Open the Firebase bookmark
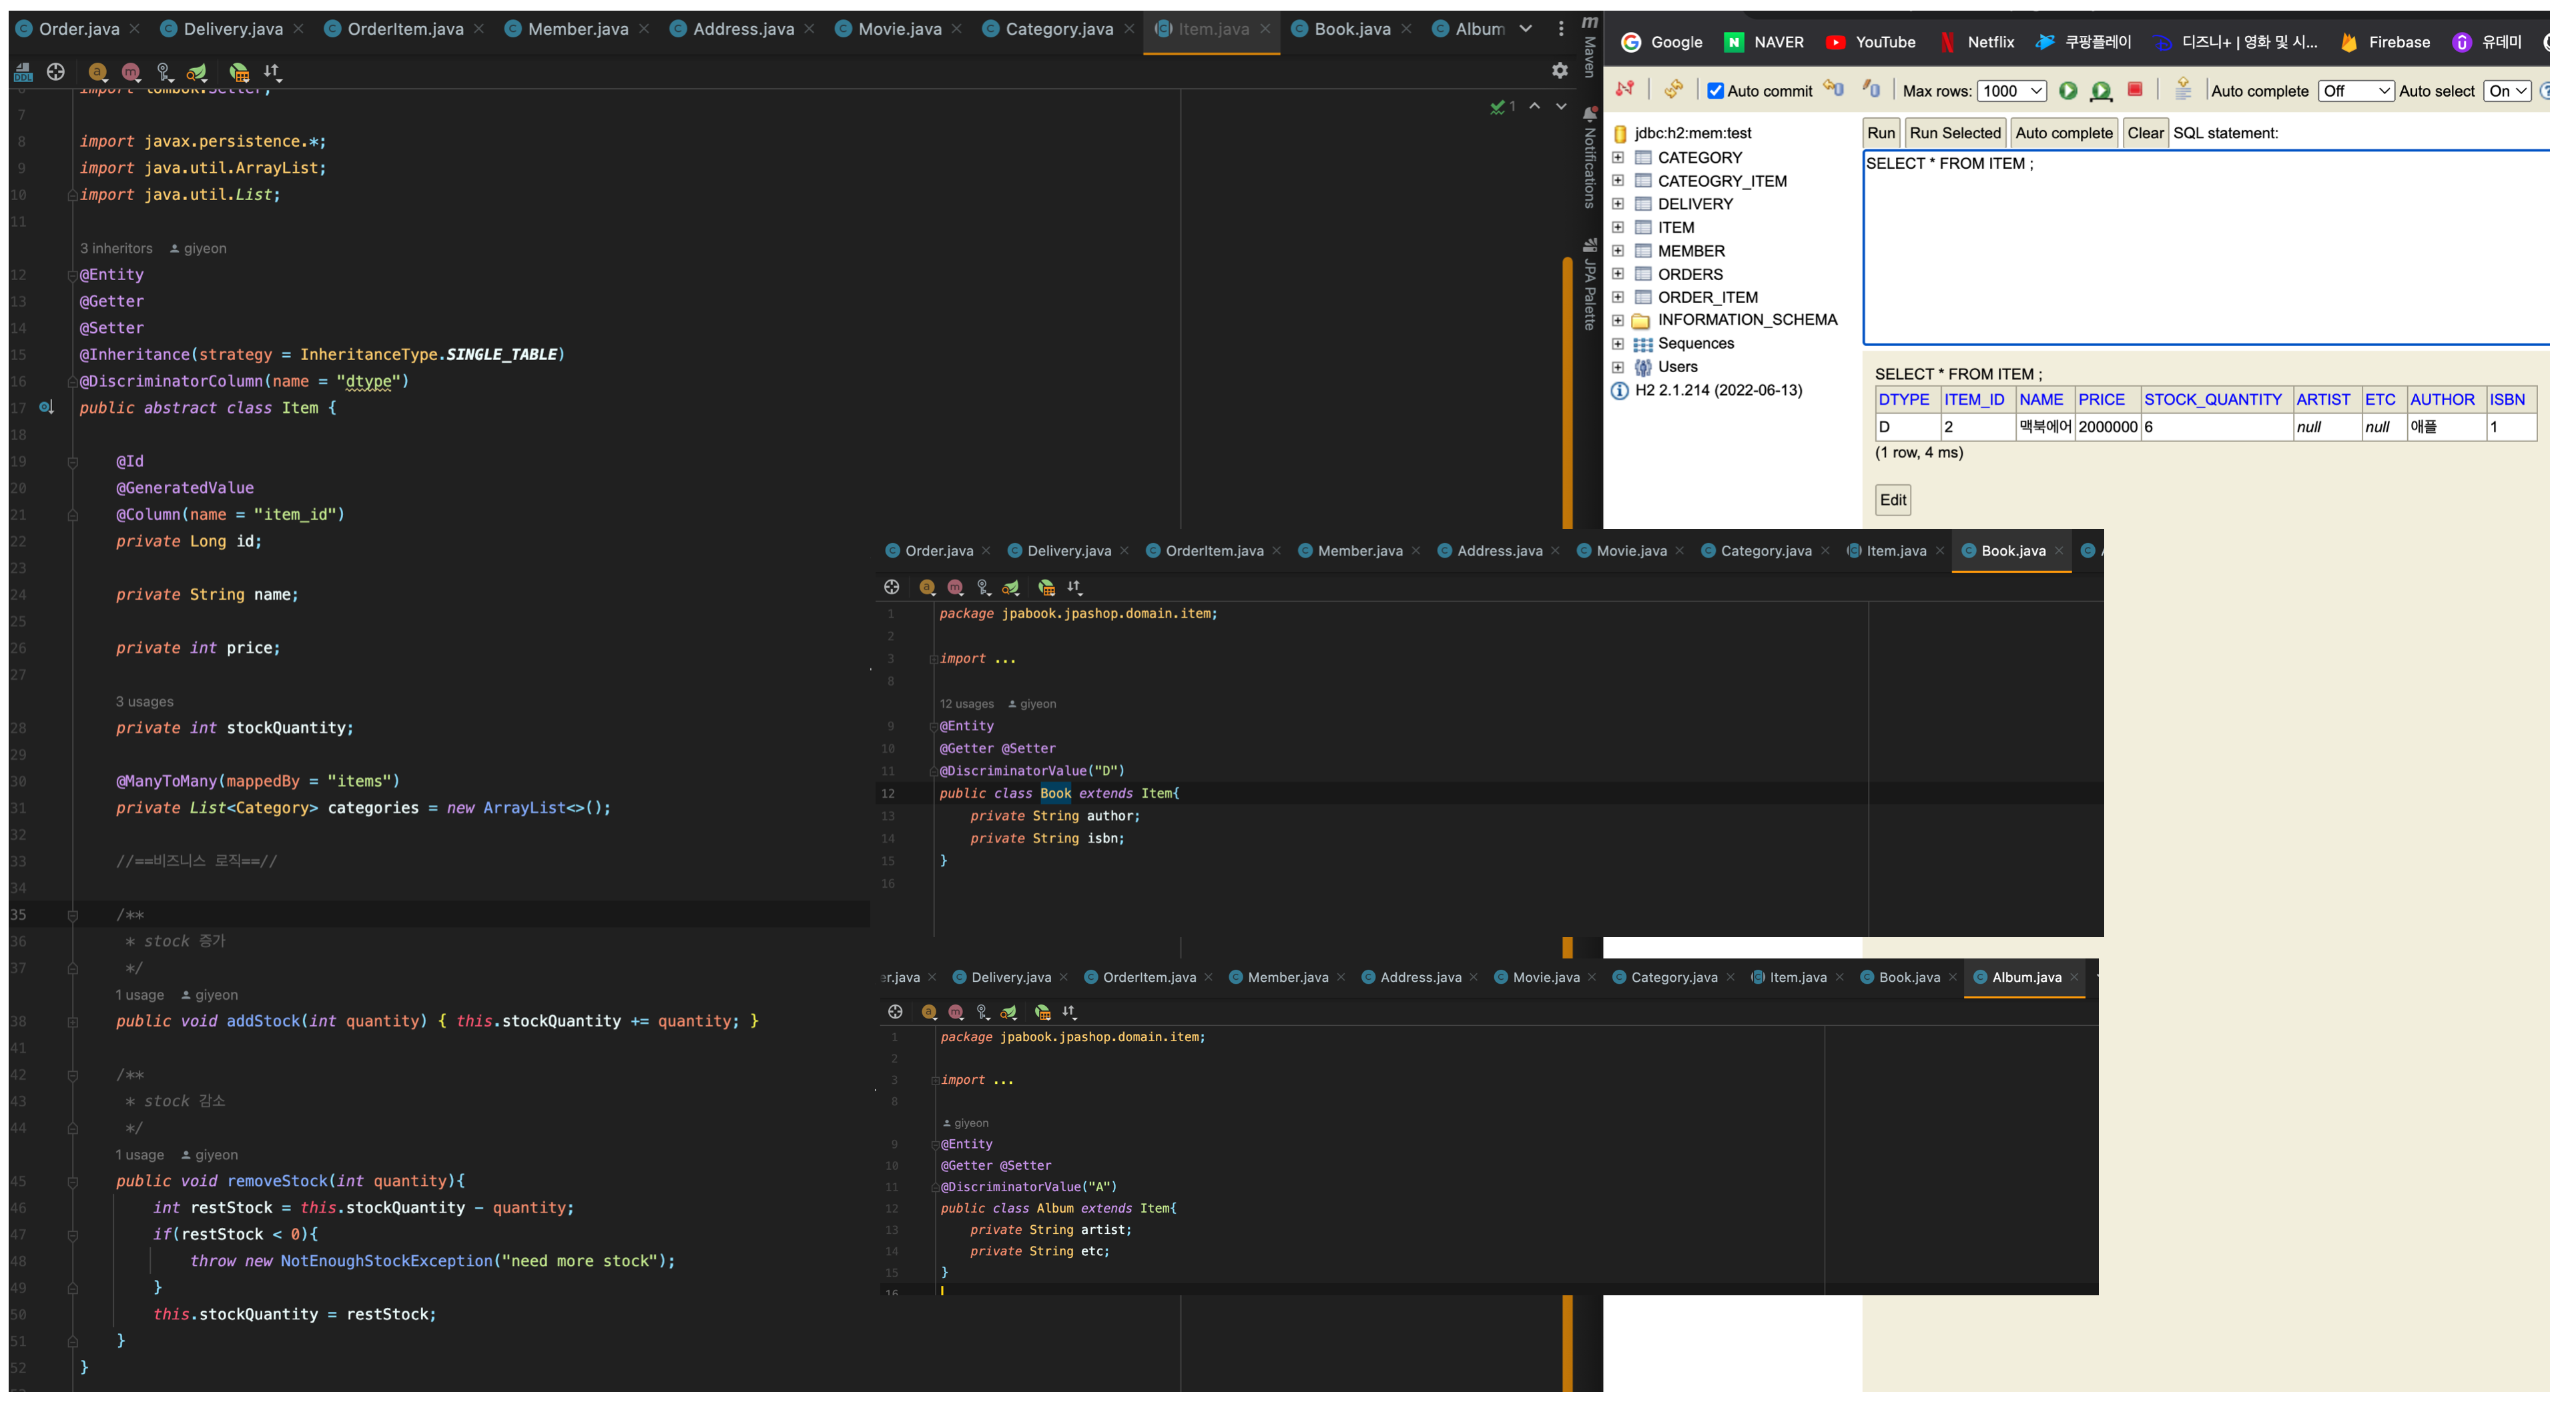 2385,42
